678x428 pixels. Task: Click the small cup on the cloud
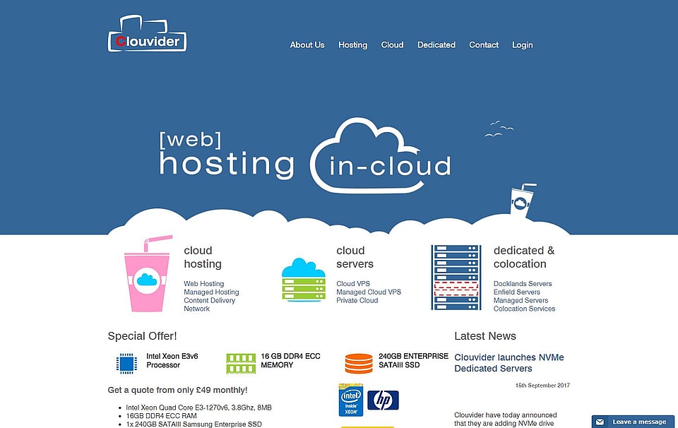pos(522,199)
